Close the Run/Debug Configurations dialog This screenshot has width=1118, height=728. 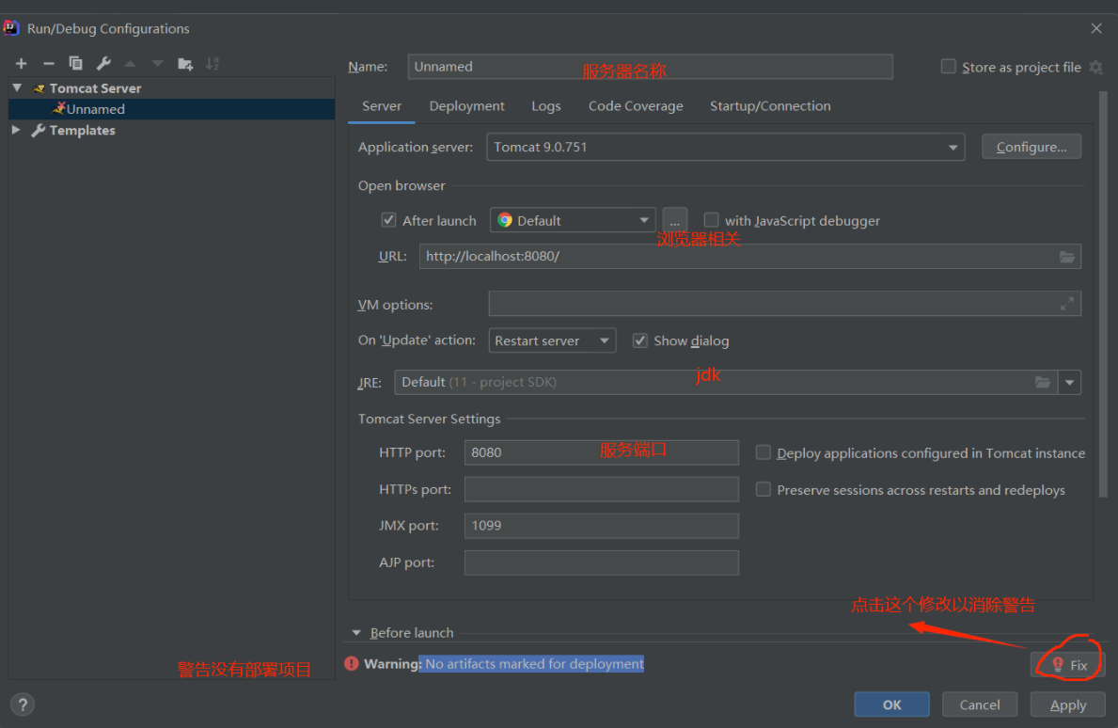(x=1096, y=28)
